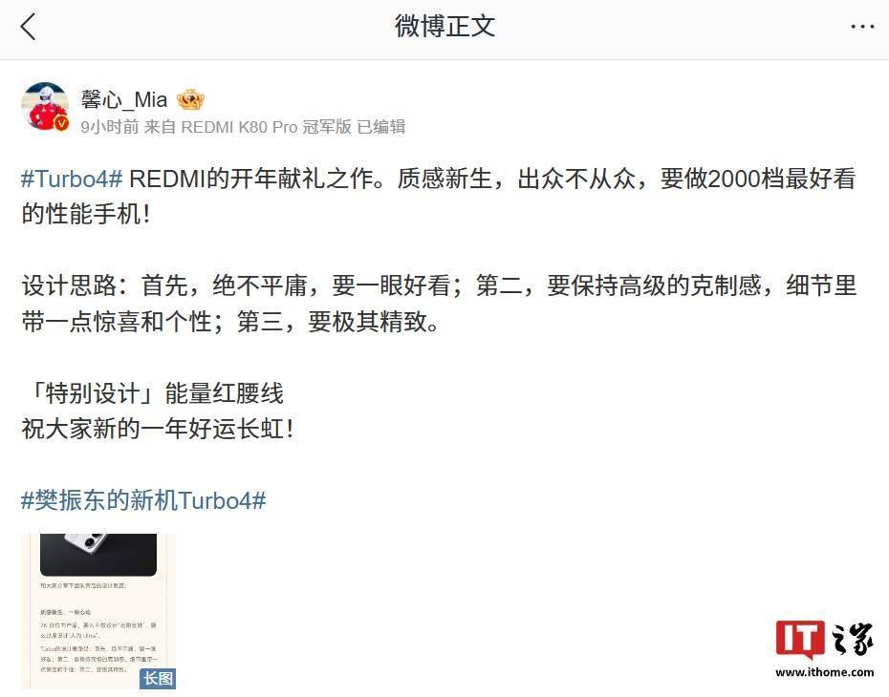Image resolution: width=889 pixels, height=697 pixels.
Task: Open the attached long image thumbnail
Action: (x=98, y=611)
